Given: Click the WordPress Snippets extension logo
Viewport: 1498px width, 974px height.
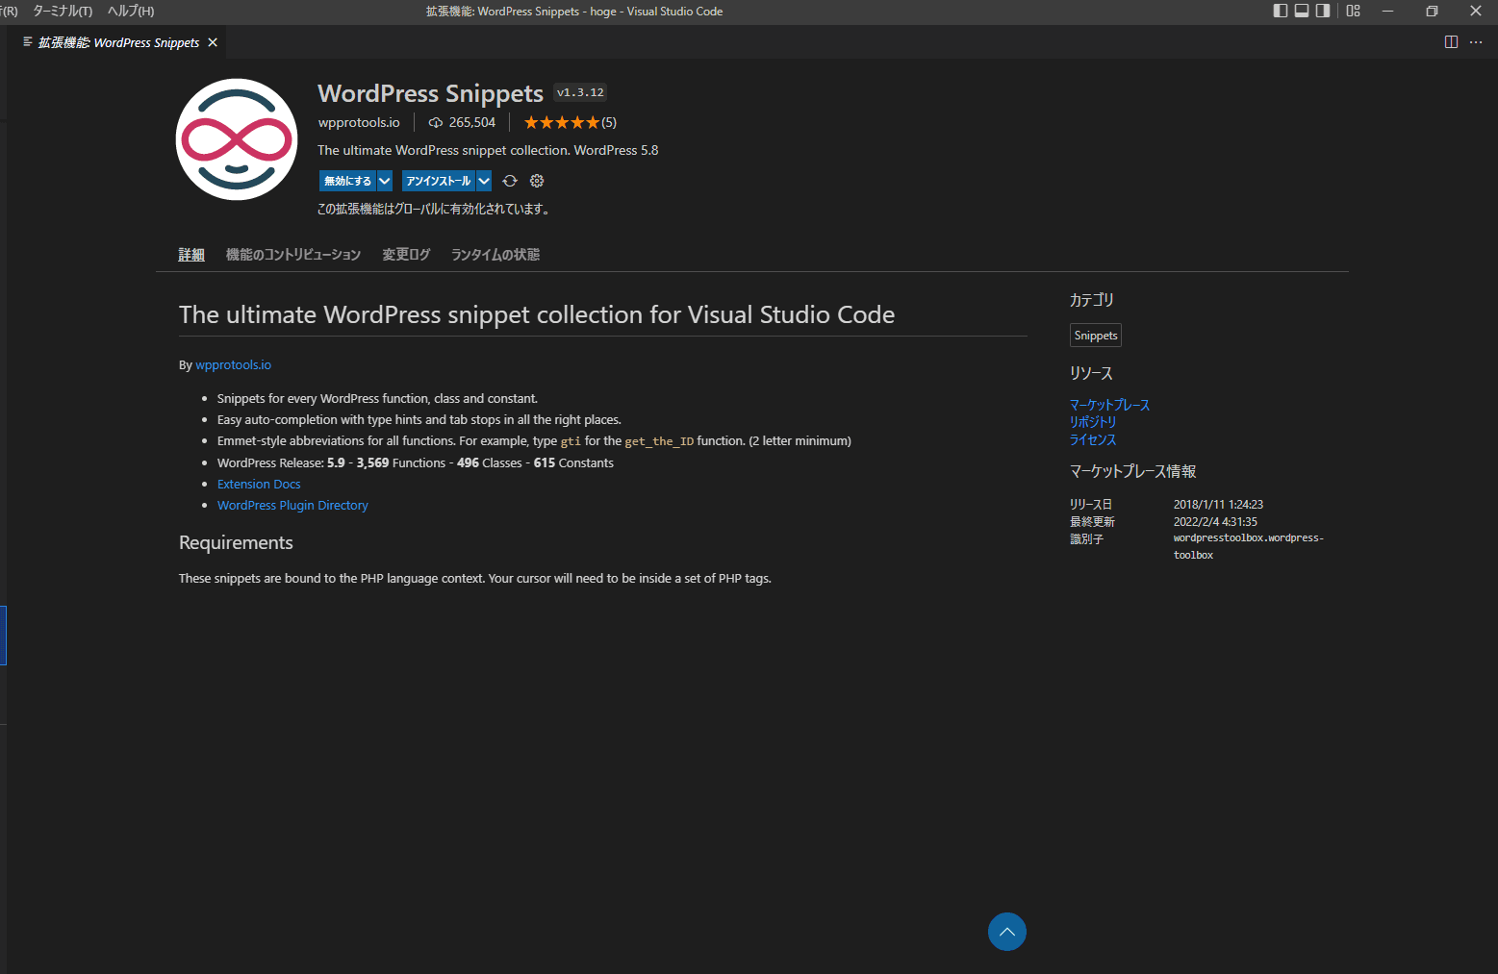Looking at the screenshot, I should 237,139.
